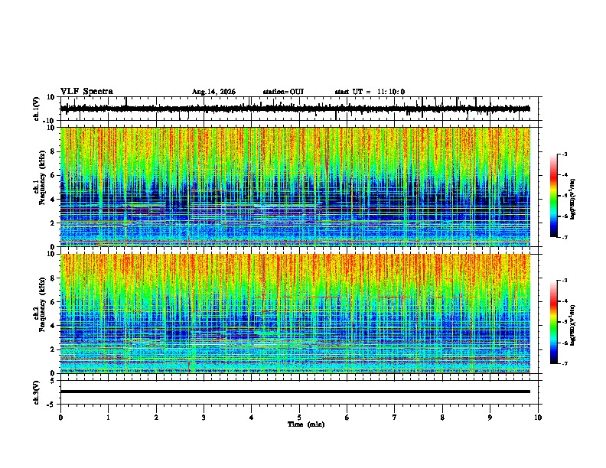Image resolution: width=606 pixels, height=468 pixels.
Task: Click the "6" kHz tick on ch.2 spectrogram axis
Action: tap(54, 301)
